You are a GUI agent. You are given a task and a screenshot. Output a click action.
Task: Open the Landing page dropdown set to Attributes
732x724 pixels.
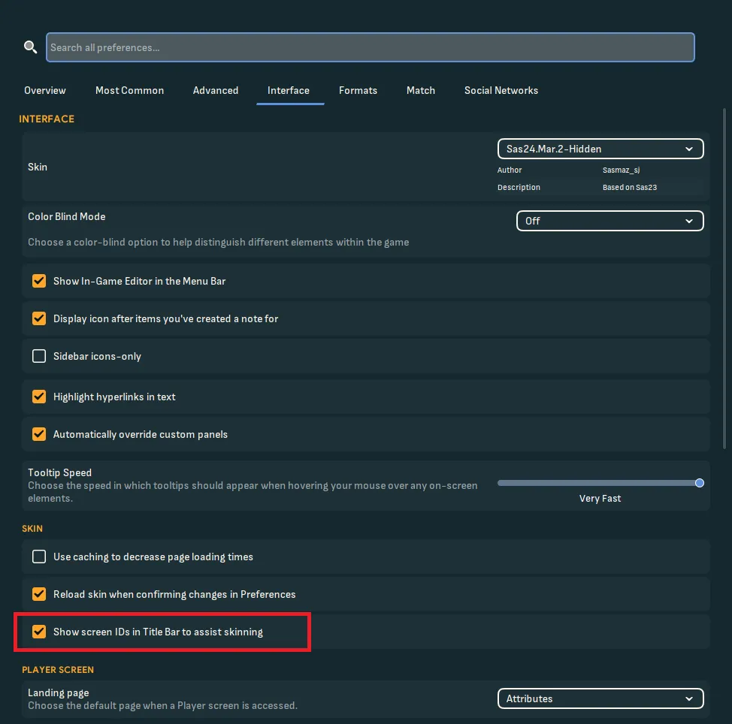click(x=600, y=698)
